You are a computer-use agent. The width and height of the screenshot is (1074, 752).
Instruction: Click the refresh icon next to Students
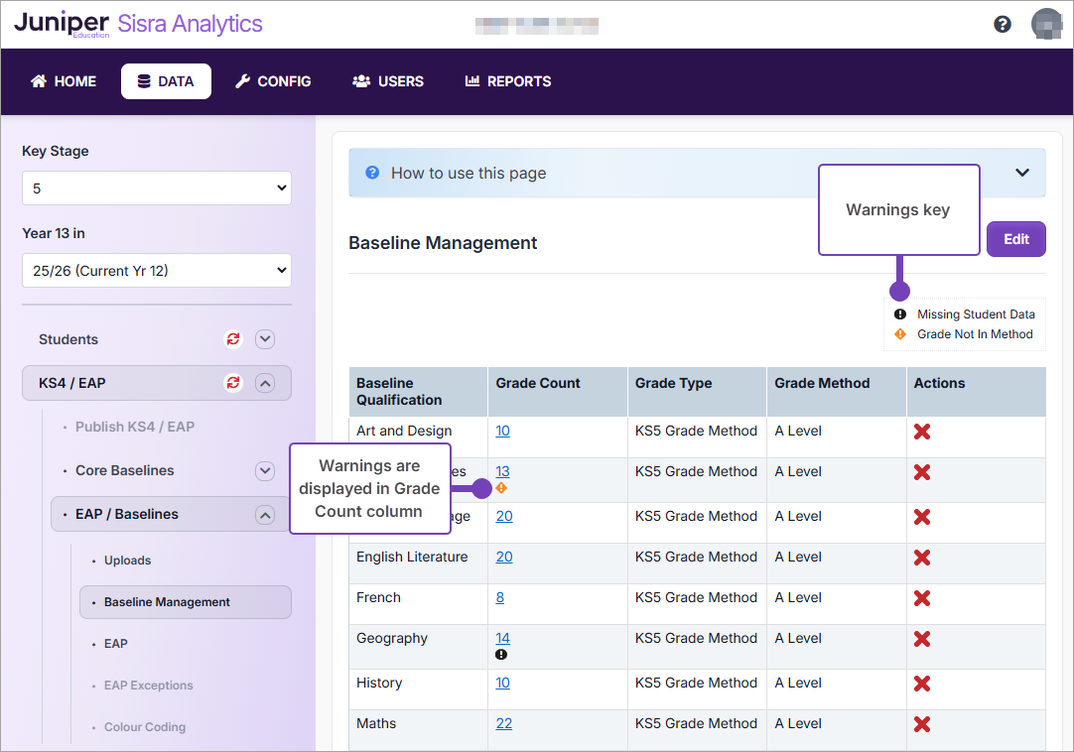click(x=233, y=339)
